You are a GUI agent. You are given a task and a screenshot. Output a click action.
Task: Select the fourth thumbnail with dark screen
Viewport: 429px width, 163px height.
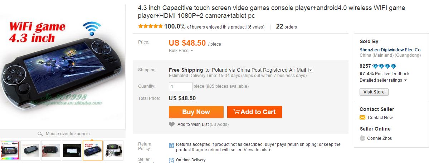point(72,150)
